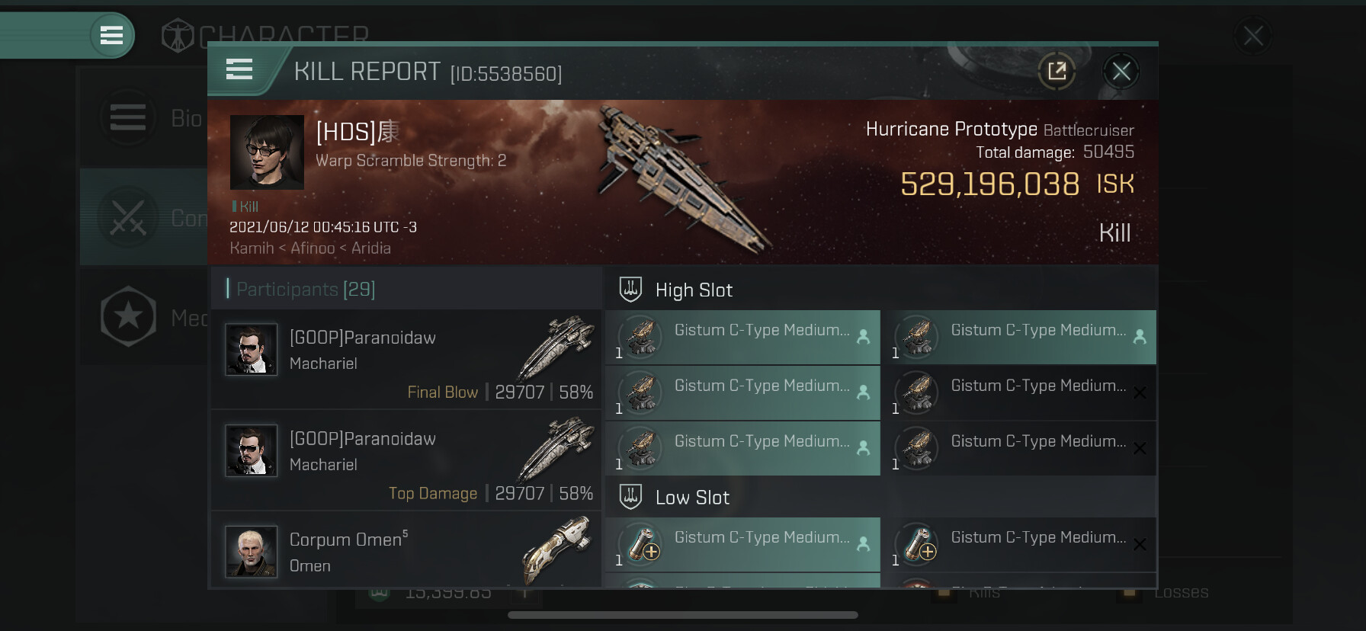Open the kill report hamburger menu
Image resolution: width=1366 pixels, height=631 pixels.
[x=239, y=70]
